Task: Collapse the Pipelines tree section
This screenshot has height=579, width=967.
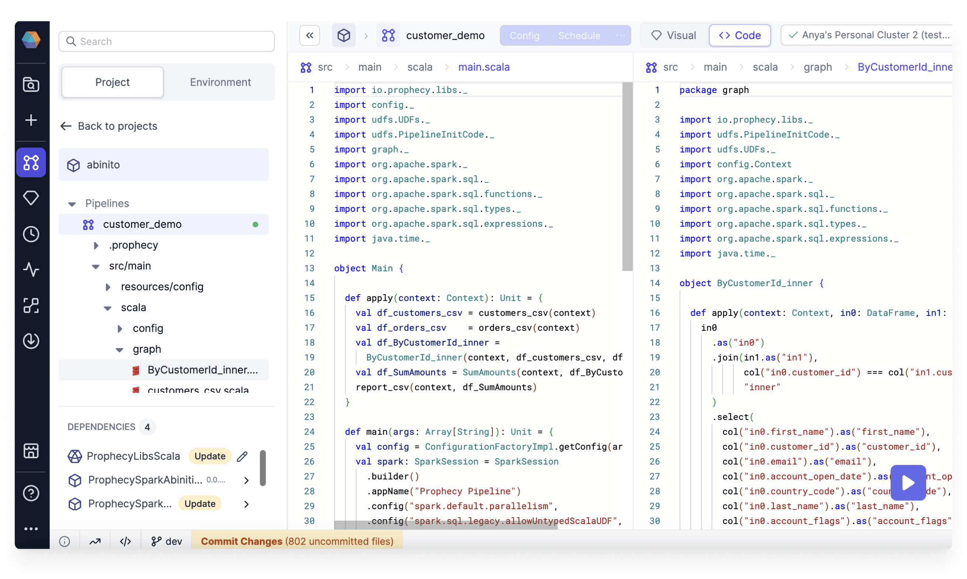Action: tap(72, 204)
